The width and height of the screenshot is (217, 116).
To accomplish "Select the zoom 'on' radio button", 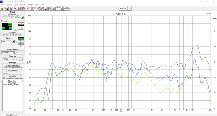I will pos(14,60).
